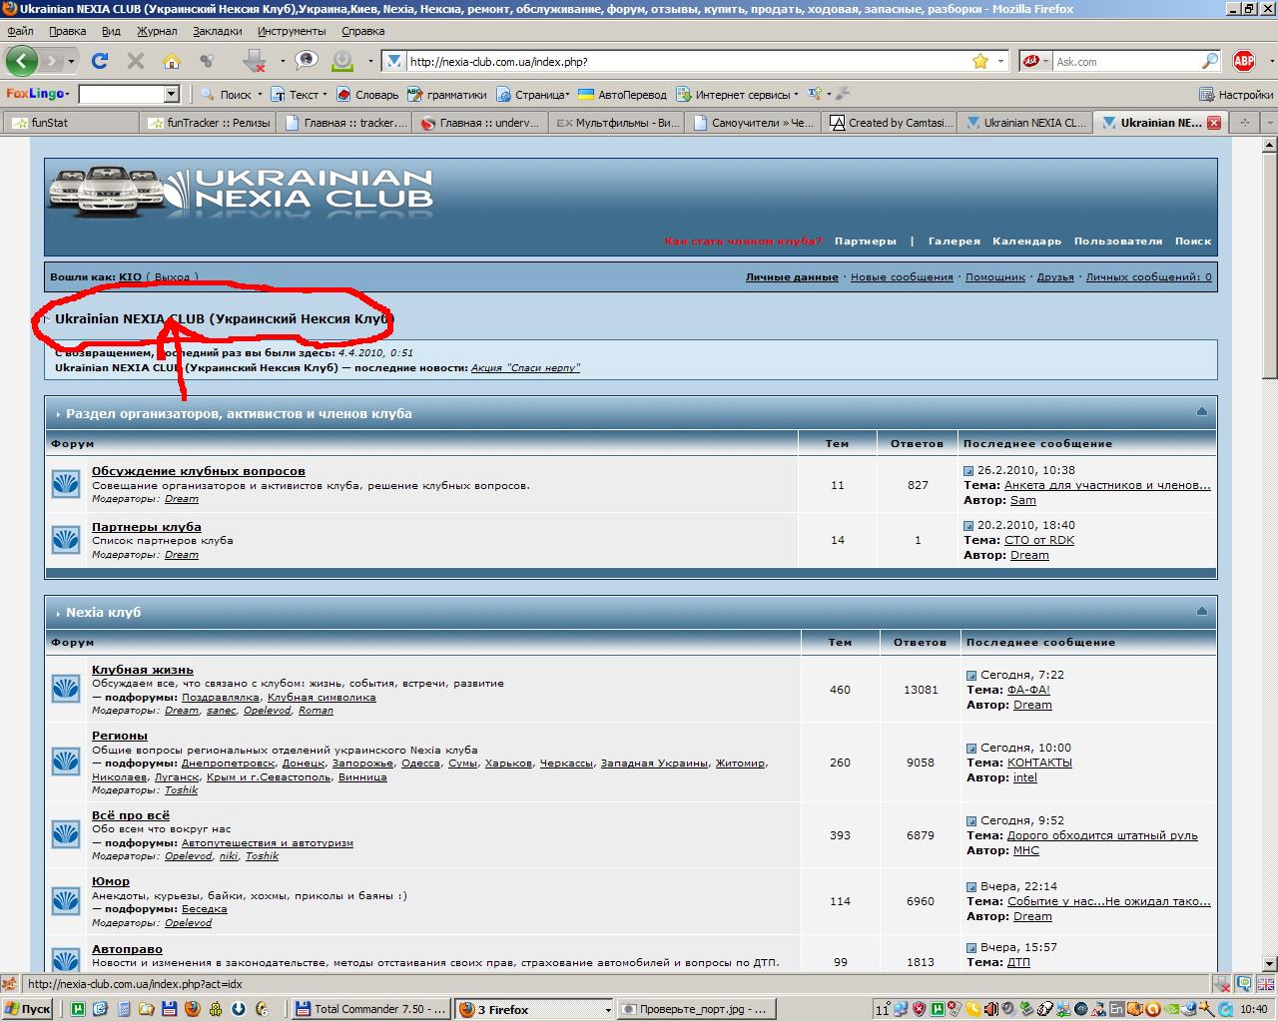Viewport: 1278px width, 1022px height.
Task: Click the Выход logout link
Action: 172,276
